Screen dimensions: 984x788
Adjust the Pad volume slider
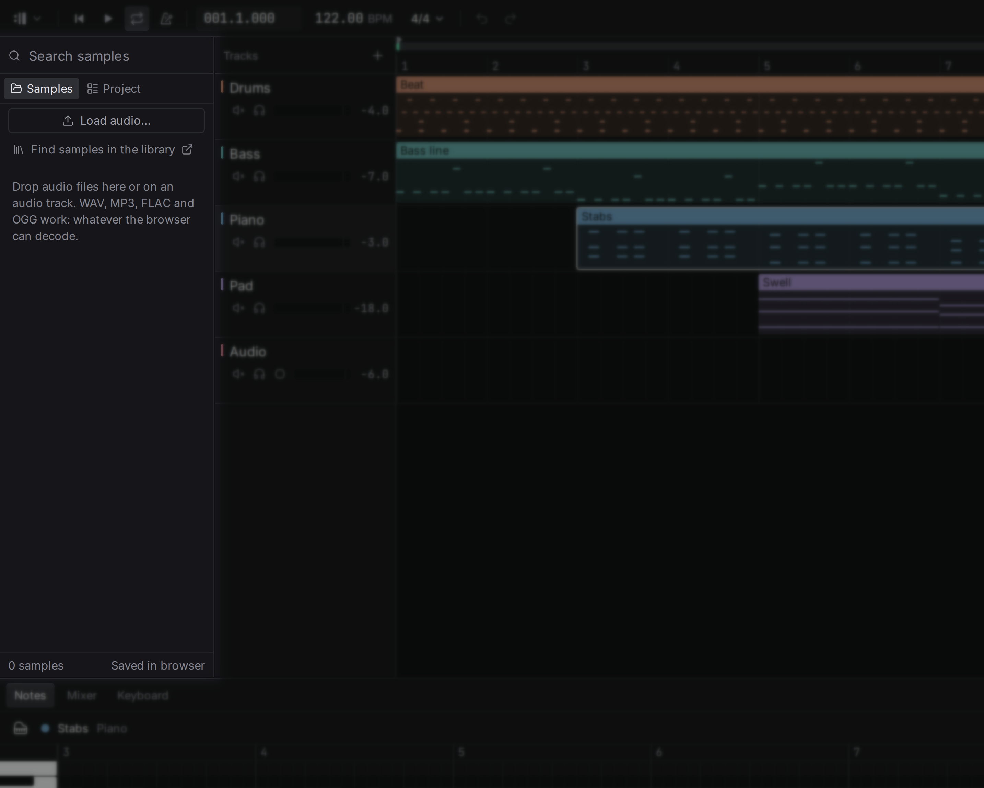[x=313, y=308]
